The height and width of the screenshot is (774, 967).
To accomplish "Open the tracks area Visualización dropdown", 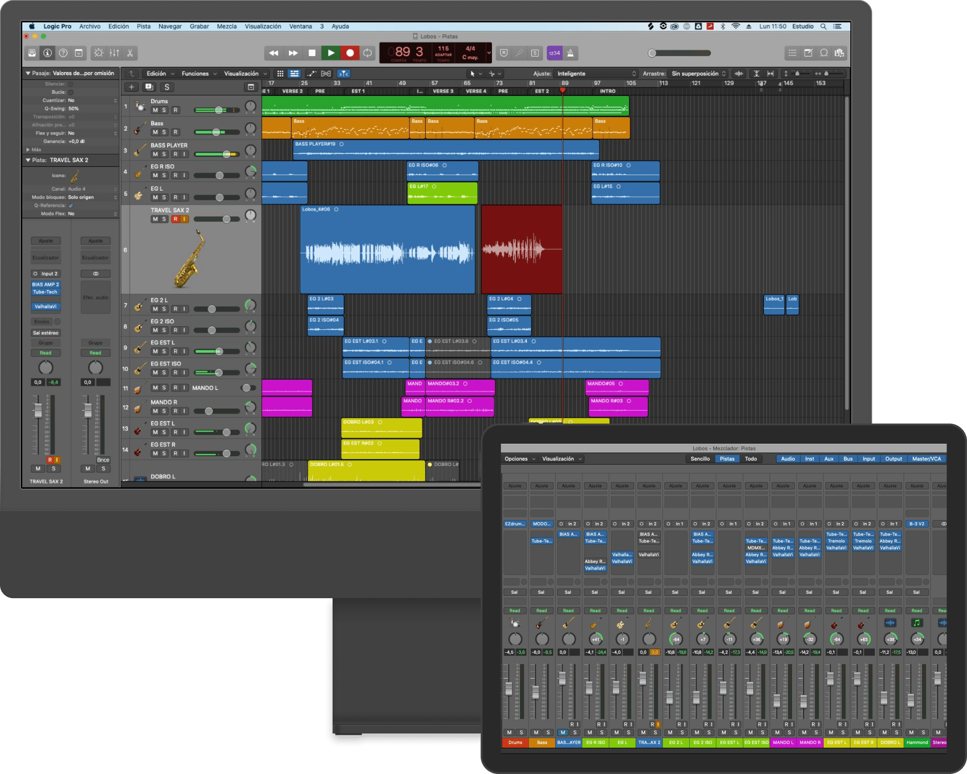I will [245, 73].
